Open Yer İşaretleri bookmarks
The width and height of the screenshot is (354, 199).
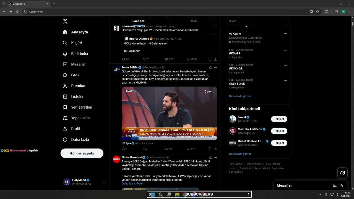(77, 107)
